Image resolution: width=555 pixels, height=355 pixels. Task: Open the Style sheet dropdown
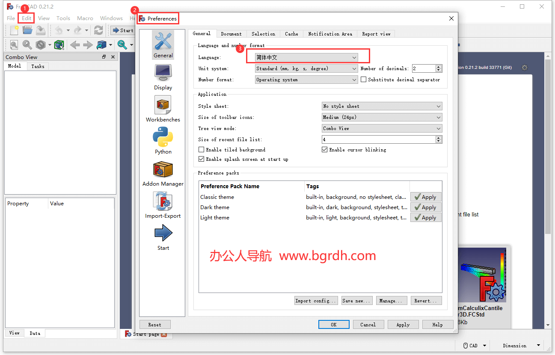tap(382, 106)
